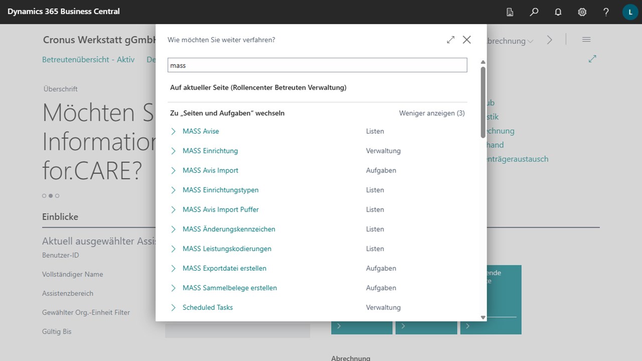The width and height of the screenshot is (642, 361).
Task: Open MASS Avis Import Puffer
Action: click(x=221, y=210)
